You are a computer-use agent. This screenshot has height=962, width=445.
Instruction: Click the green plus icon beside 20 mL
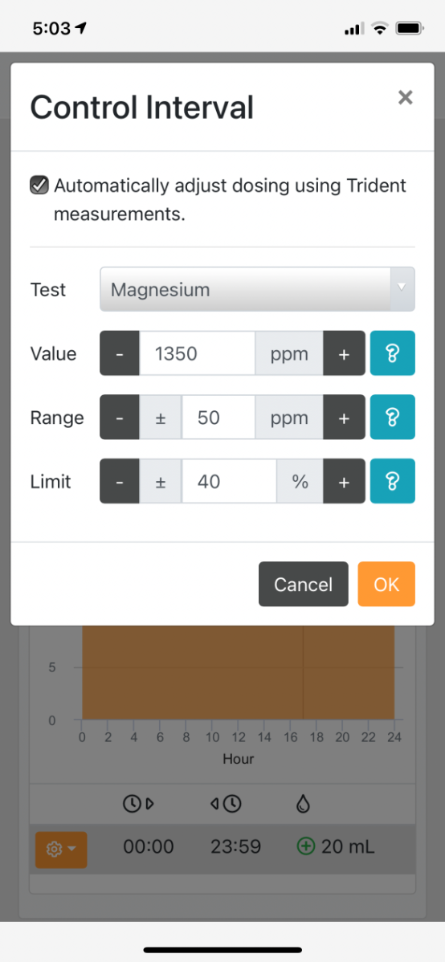point(305,847)
